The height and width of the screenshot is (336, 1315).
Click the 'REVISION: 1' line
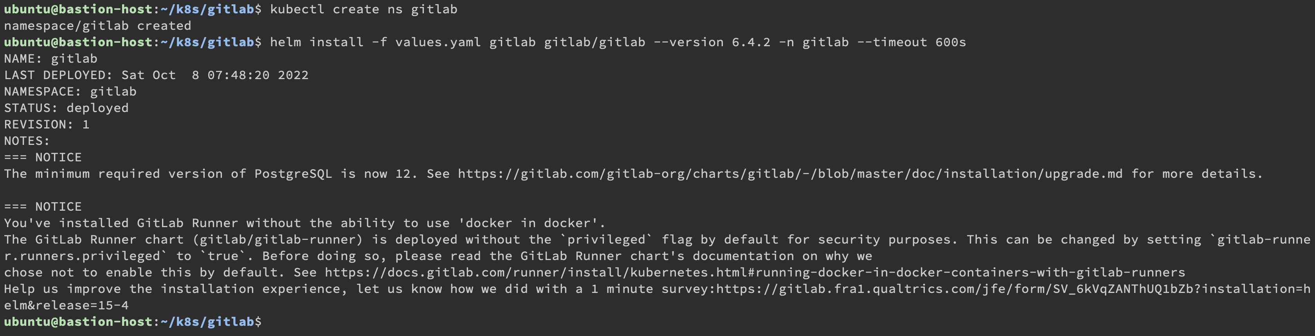(x=47, y=125)
